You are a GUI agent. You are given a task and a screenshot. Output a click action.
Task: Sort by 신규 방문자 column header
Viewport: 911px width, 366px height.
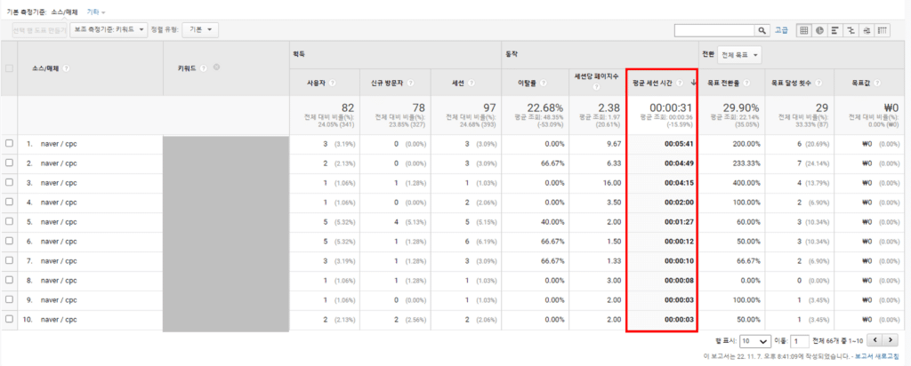coord(390,83)
